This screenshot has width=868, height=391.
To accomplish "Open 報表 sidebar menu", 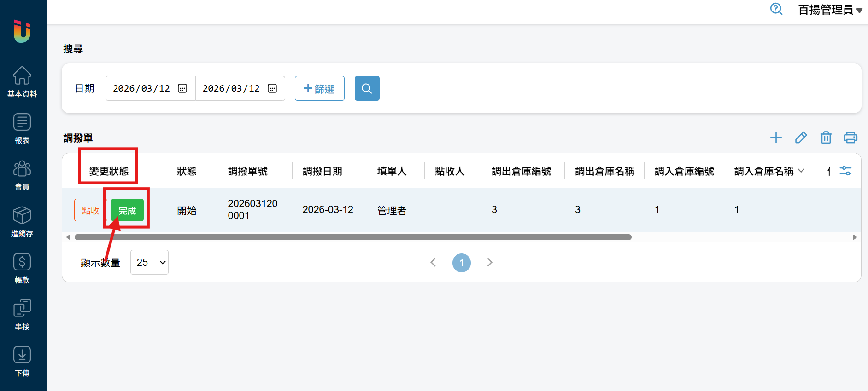I will click(22, 128).
